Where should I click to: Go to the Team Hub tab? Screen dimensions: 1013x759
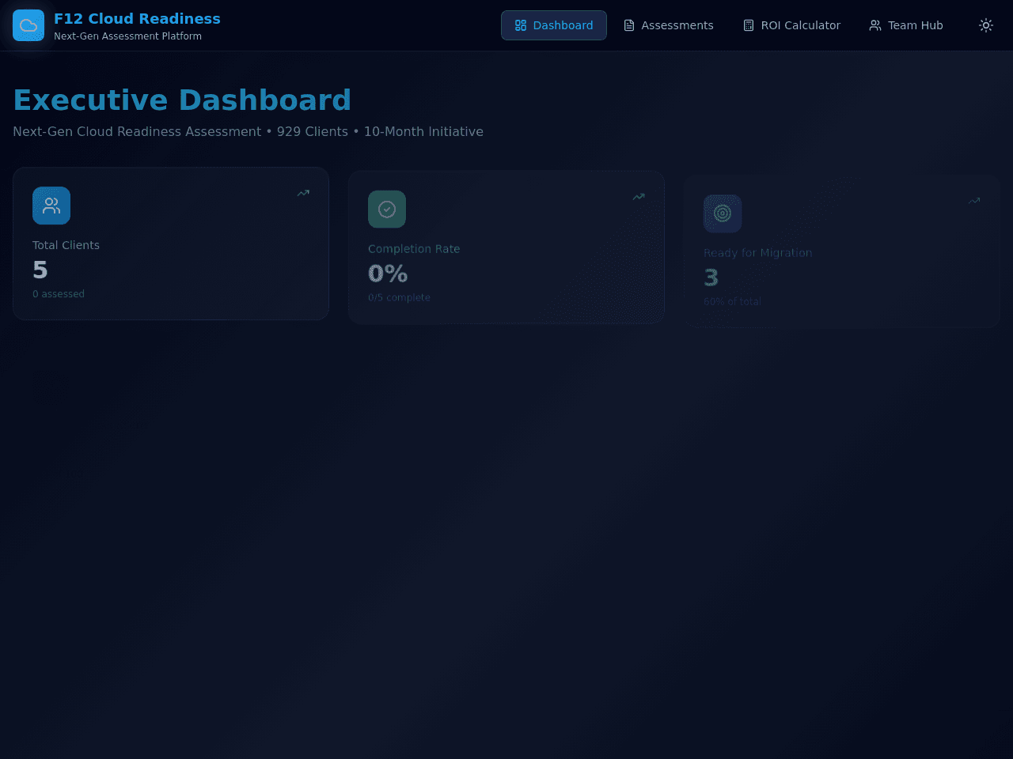pyautogui.click(x=906, y=25)
